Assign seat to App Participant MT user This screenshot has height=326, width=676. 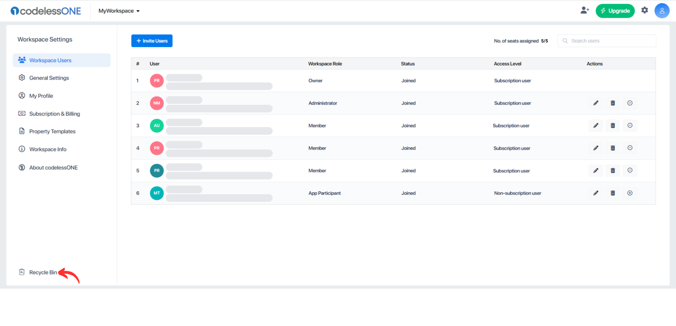point(630,193)
